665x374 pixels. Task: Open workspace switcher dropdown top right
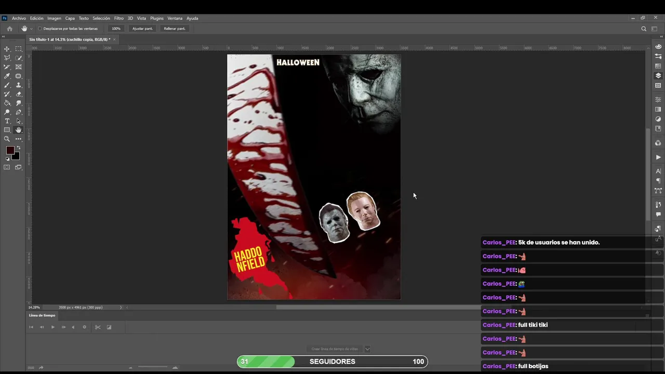point(655,29)
